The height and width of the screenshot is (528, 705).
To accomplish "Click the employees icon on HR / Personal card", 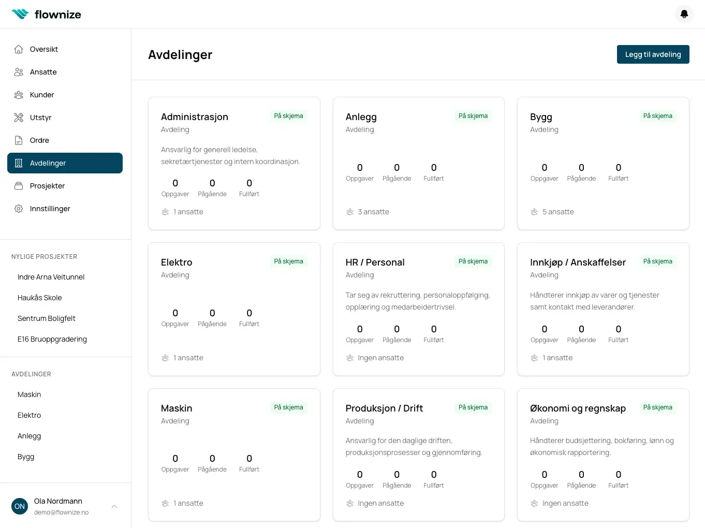I will coord(349,358).
